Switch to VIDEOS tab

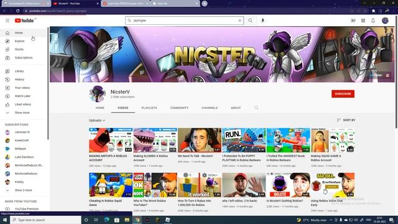[x=123, y=108]
